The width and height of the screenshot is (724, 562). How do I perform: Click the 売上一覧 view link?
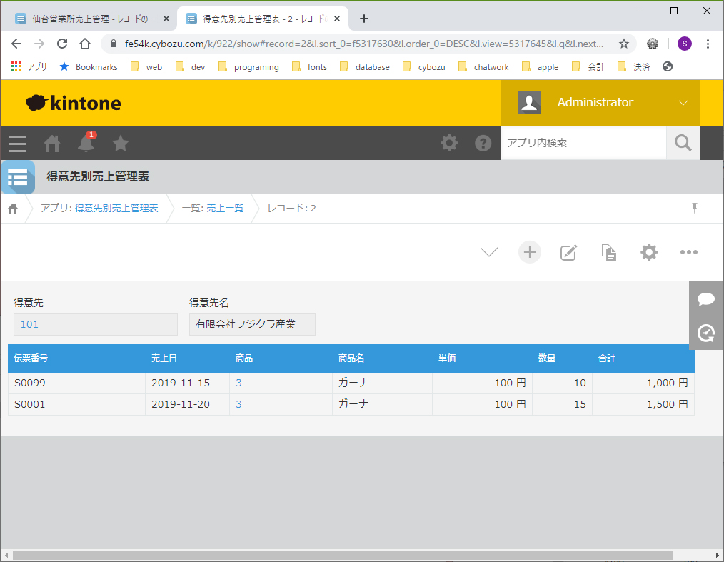point(225,209)
